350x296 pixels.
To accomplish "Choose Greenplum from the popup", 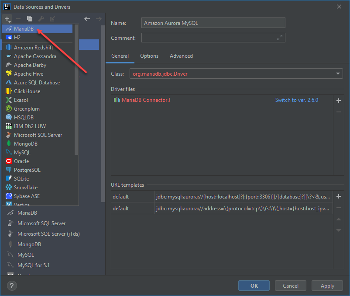I will click(37, 109).
